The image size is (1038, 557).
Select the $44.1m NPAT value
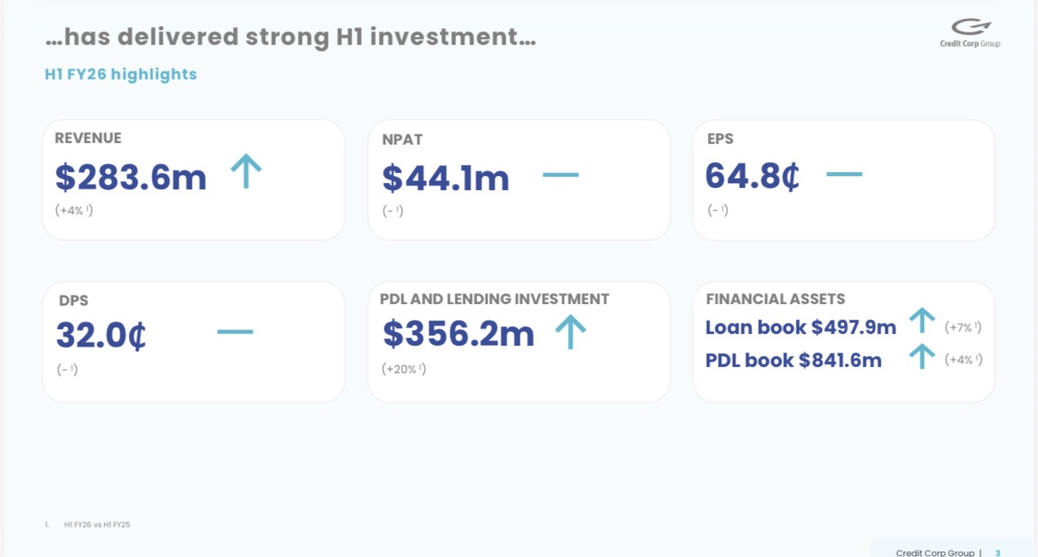446,178
